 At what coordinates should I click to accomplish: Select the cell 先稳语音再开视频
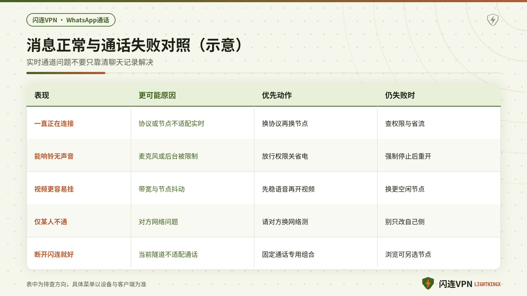click(316, 189)
